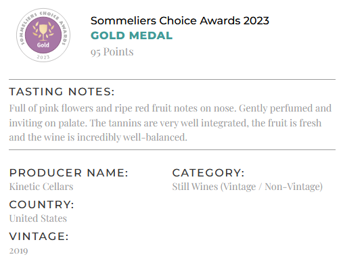Viewport: 341px width, 261px height.
Task: Click the GOLD MEDAL teal text
Action: point(131,36)
